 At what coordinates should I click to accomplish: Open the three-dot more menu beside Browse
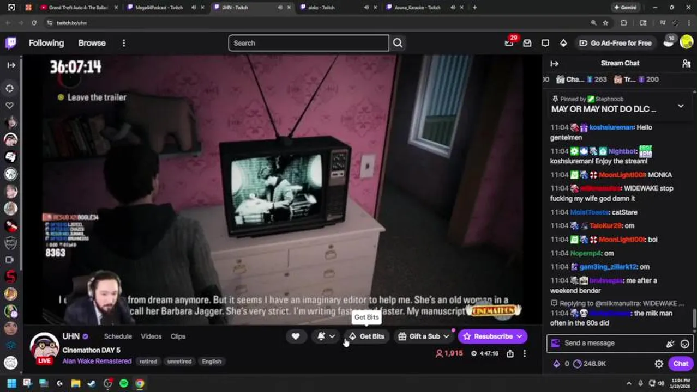(124, 43)
